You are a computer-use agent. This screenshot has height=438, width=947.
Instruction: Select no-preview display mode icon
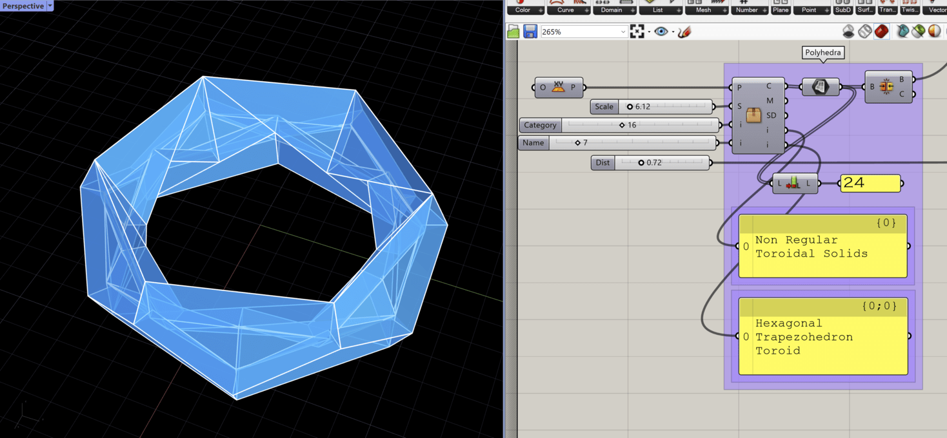click(x=849, y=31)
